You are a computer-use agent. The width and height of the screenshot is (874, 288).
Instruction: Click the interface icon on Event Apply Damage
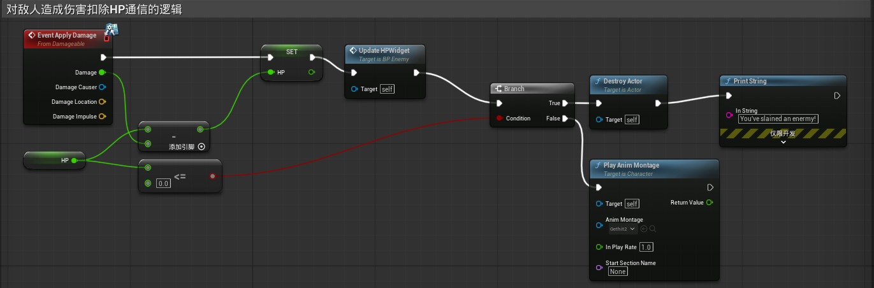pos(112,28)
